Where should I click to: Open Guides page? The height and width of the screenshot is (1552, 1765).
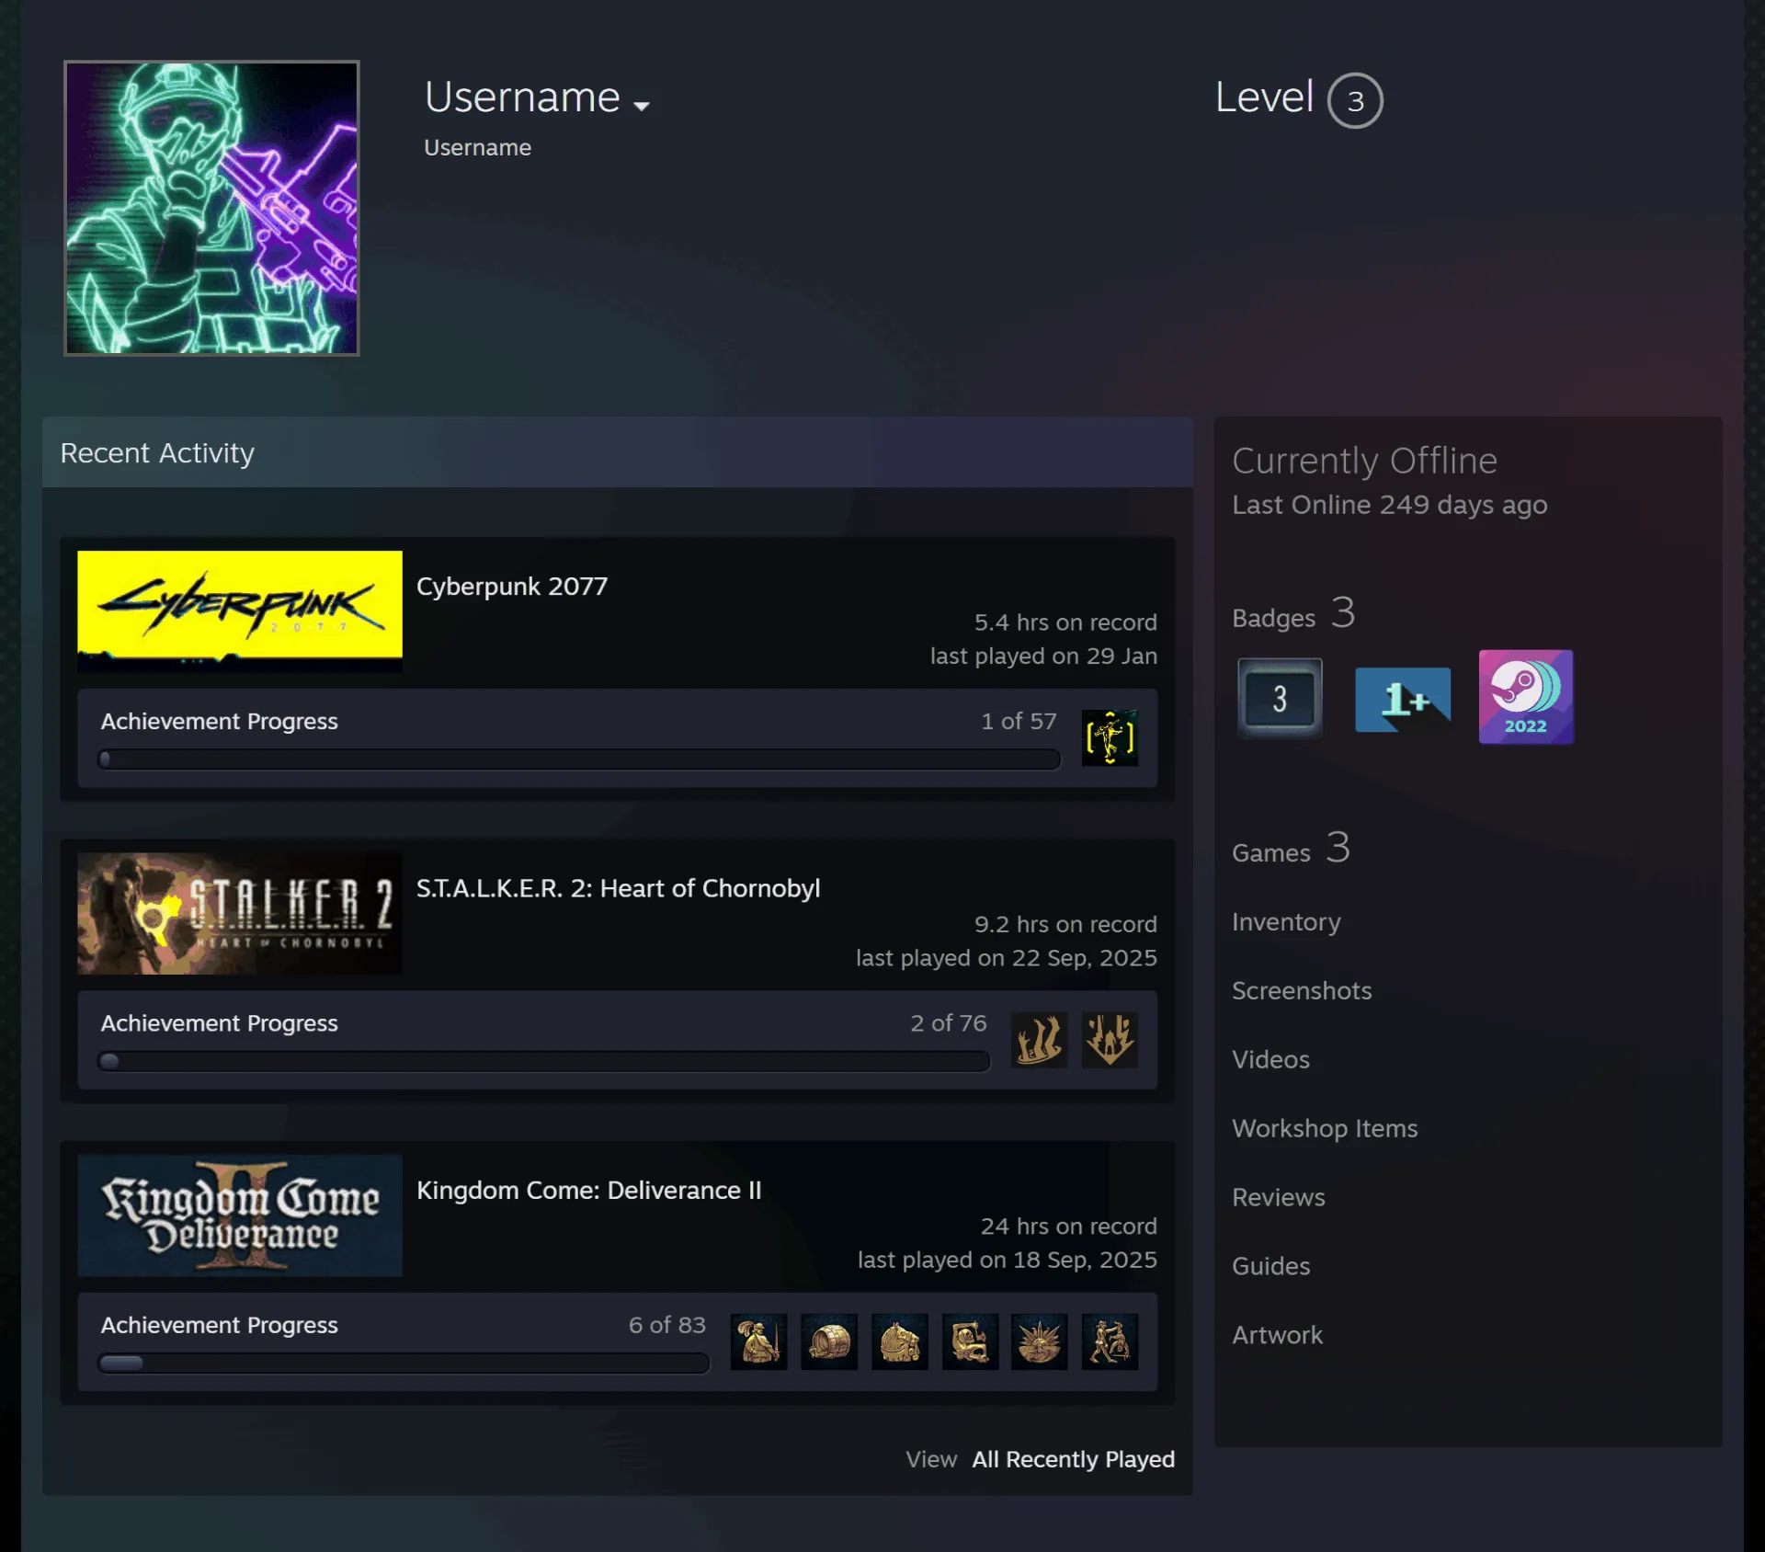click(x=1270, y=1266)
